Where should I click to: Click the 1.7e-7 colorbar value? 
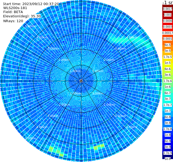click(x=168, y=105)
